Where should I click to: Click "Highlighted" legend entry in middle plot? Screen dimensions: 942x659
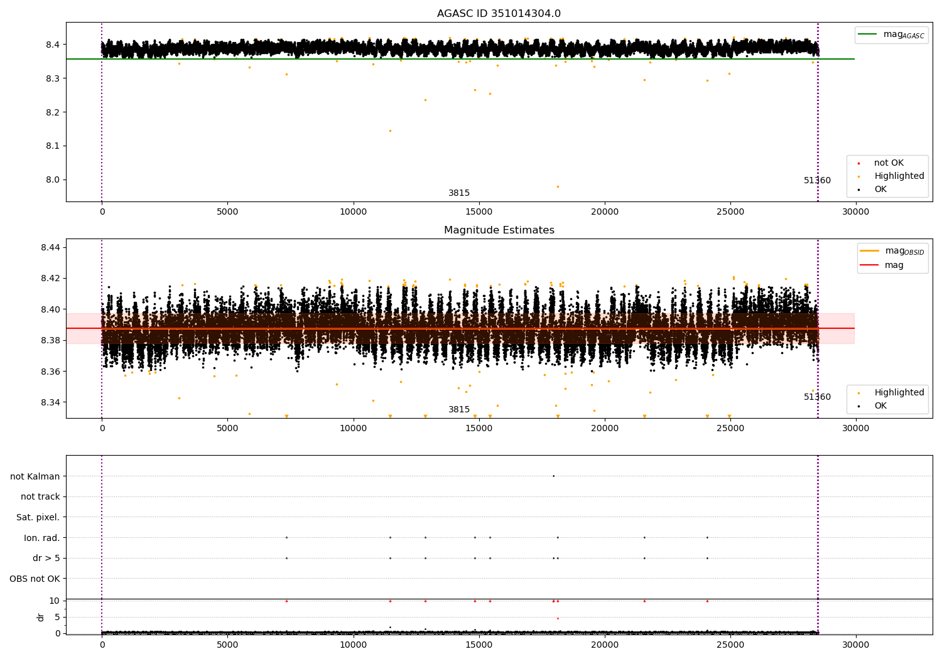(891, 393)
